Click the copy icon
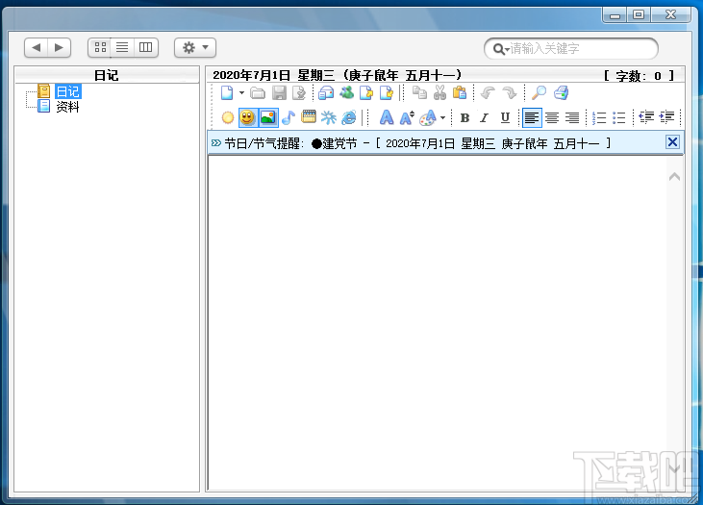Image resolution: width=703 pixels, height=505 pixels. [419, 93]
